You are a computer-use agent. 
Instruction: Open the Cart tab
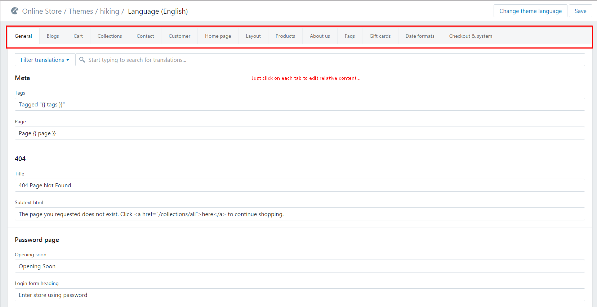(78, 36)
